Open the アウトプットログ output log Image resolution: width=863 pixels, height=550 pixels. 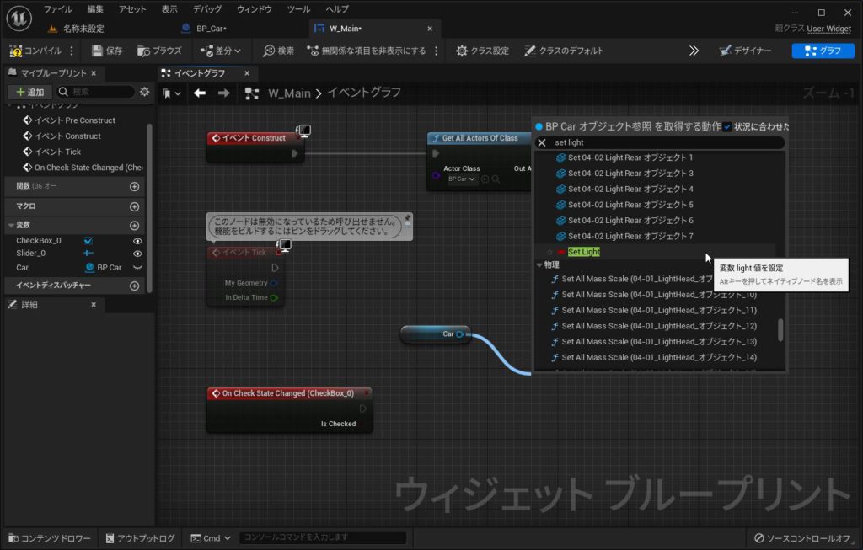click(141, 538)
